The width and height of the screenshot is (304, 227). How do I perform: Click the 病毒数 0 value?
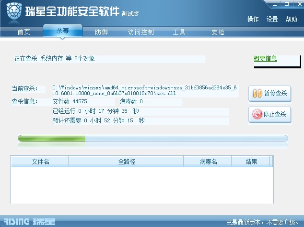pyautogui.click(x=131, y=101)
